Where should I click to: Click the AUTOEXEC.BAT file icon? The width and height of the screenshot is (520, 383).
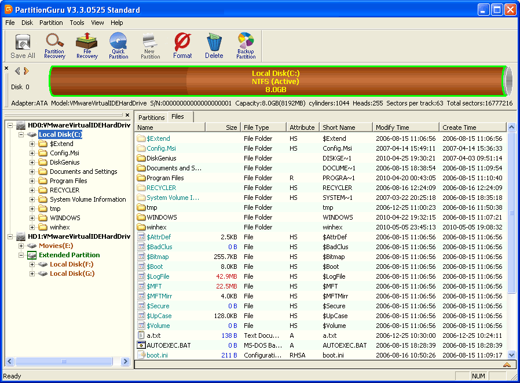[141, 345]
